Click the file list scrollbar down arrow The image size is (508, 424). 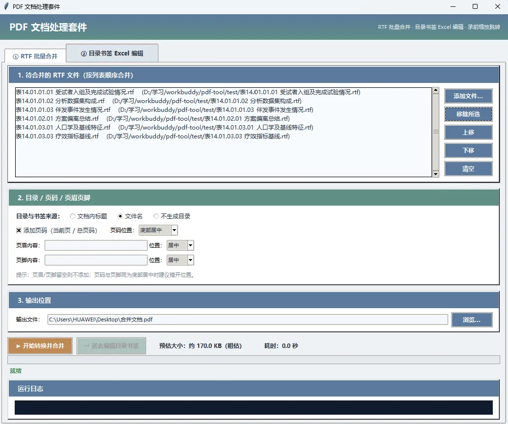[436, 174]
